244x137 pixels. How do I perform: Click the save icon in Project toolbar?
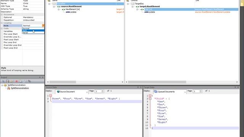pos(7,81)
